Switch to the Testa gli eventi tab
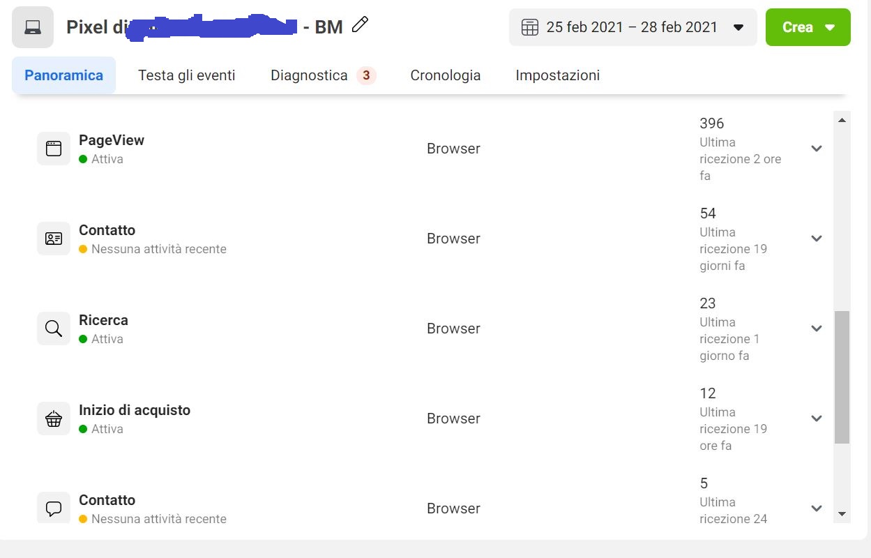The width and height of the screenshot is (871, 558). (x=187, y=75)
